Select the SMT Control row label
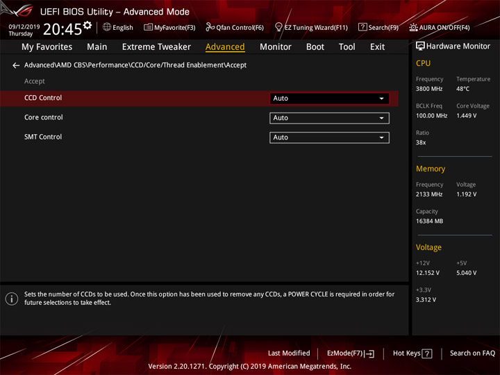This screenshot has height=375, width=500. click(43, 137)
